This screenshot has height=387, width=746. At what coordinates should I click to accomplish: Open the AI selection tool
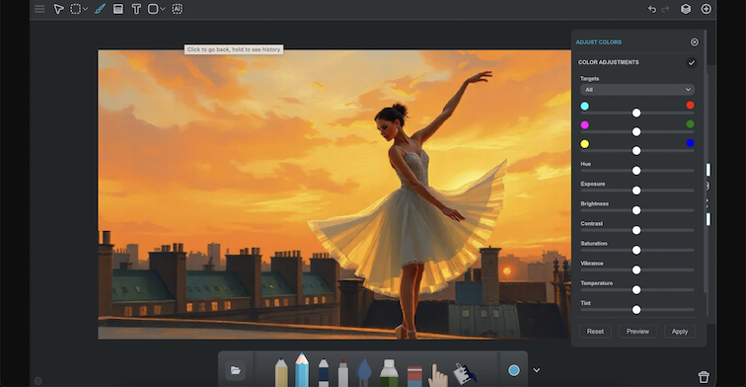[x=177, y=9]
